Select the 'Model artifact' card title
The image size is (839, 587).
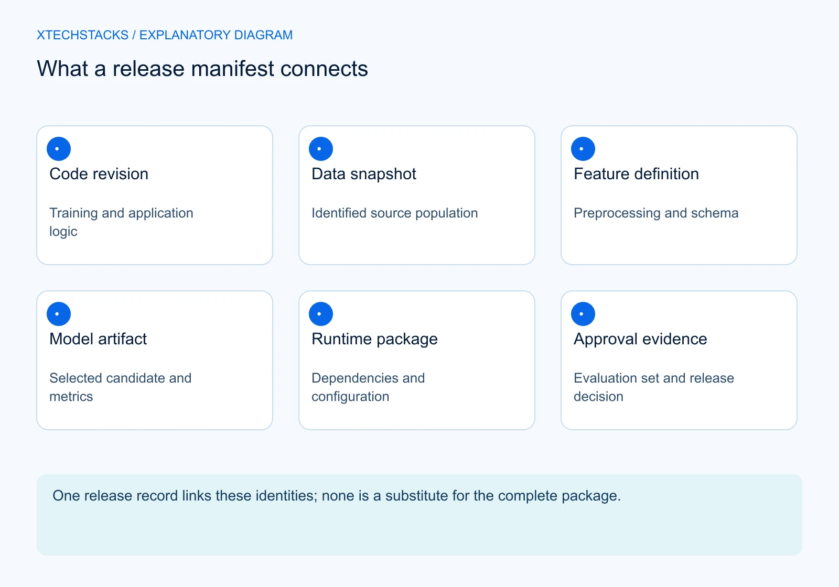[98, 339]
